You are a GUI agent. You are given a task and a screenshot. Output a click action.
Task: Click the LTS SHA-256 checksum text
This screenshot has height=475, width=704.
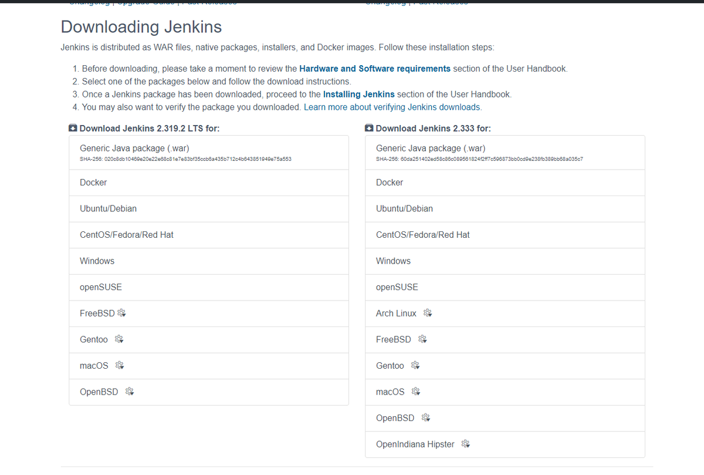point(185,159)
